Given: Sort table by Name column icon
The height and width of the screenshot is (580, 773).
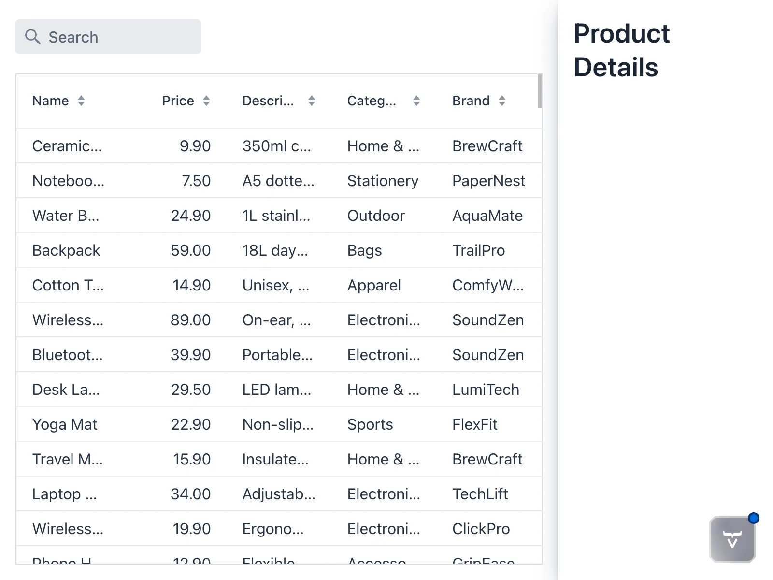Looking at the screenshot, I should (81, 101).
